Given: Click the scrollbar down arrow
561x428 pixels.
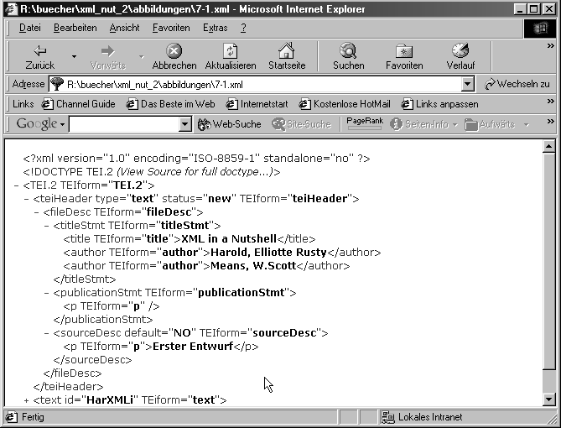Looking at the screenshot, I should coord(548,399).
